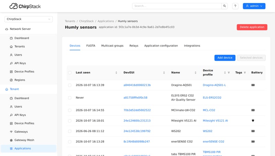Click the Selected devices button
Image resolution: width=275 pixels, height=156 pixels.
(251, 58)
